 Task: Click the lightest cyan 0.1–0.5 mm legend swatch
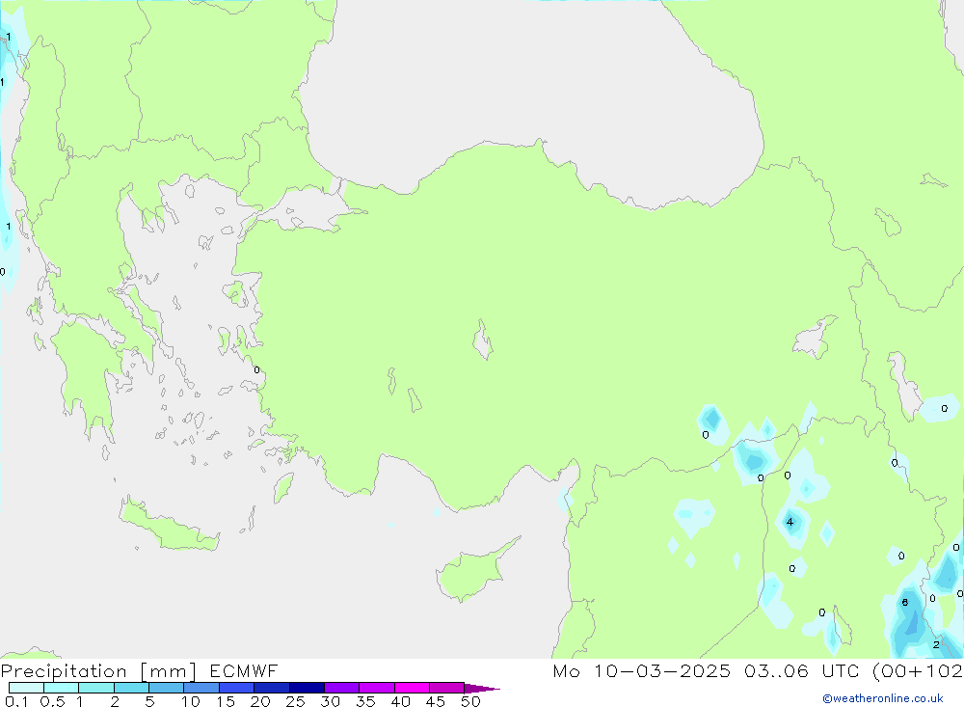click(x=26, y=688)
